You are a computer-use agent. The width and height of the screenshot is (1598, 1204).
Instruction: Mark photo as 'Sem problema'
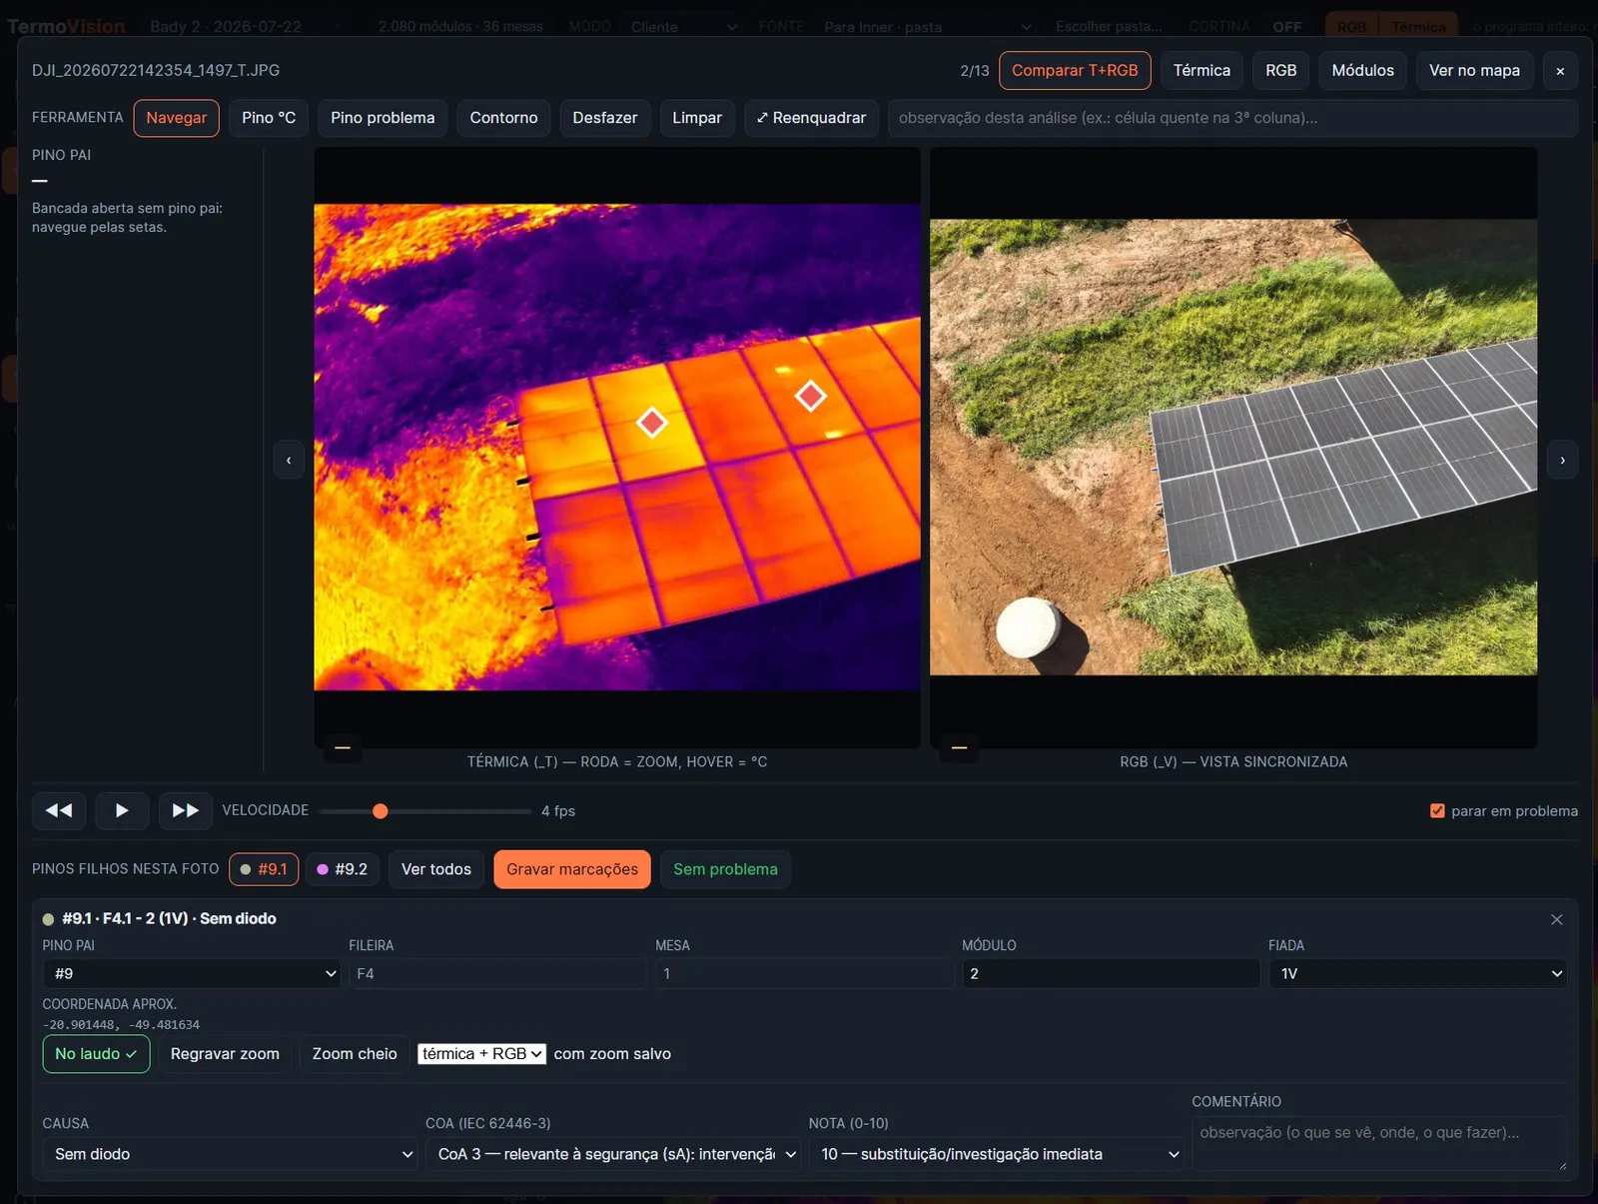click(725, 869)
